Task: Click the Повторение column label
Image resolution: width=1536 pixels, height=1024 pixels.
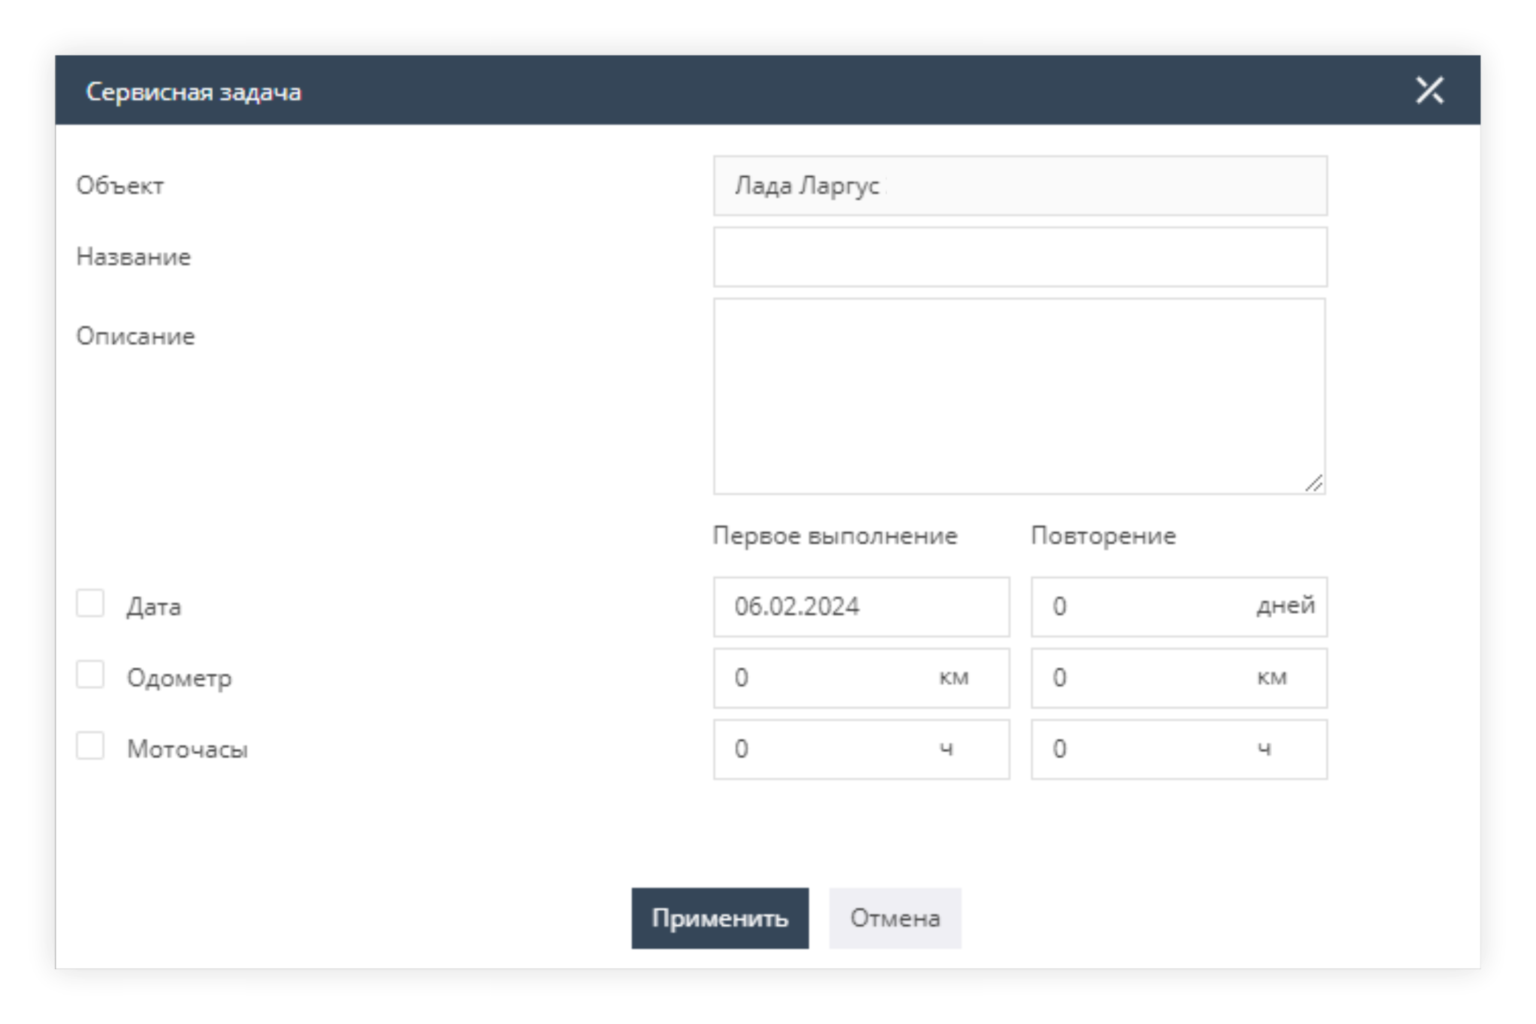Action: coord(1103,536)
